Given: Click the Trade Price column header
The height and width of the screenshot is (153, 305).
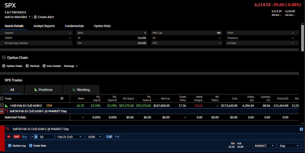Looking at the screenshot, I should 182,98.
